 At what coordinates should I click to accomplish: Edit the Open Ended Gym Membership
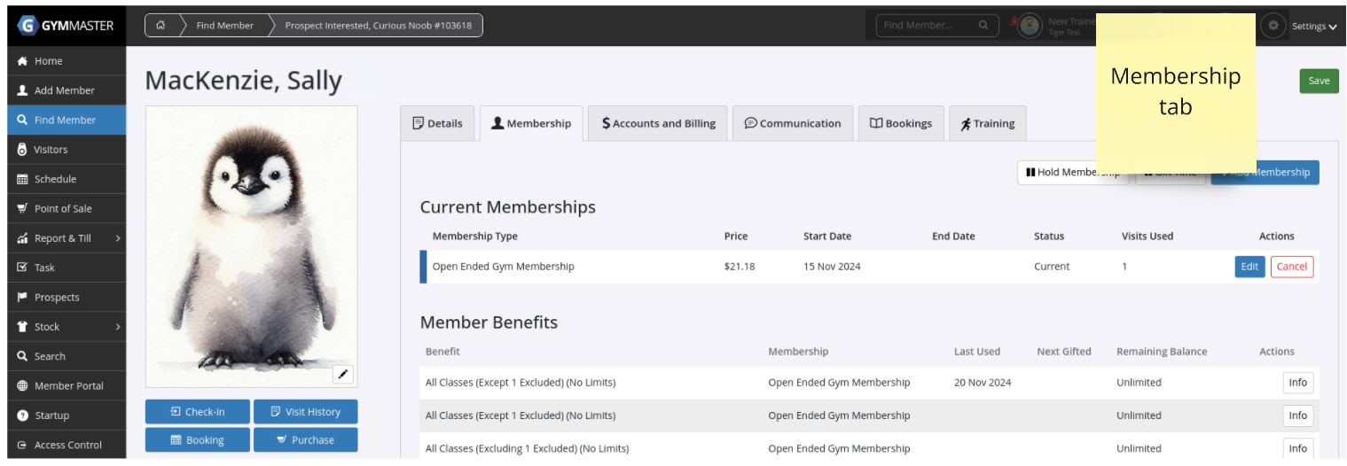click(1249, 267)
